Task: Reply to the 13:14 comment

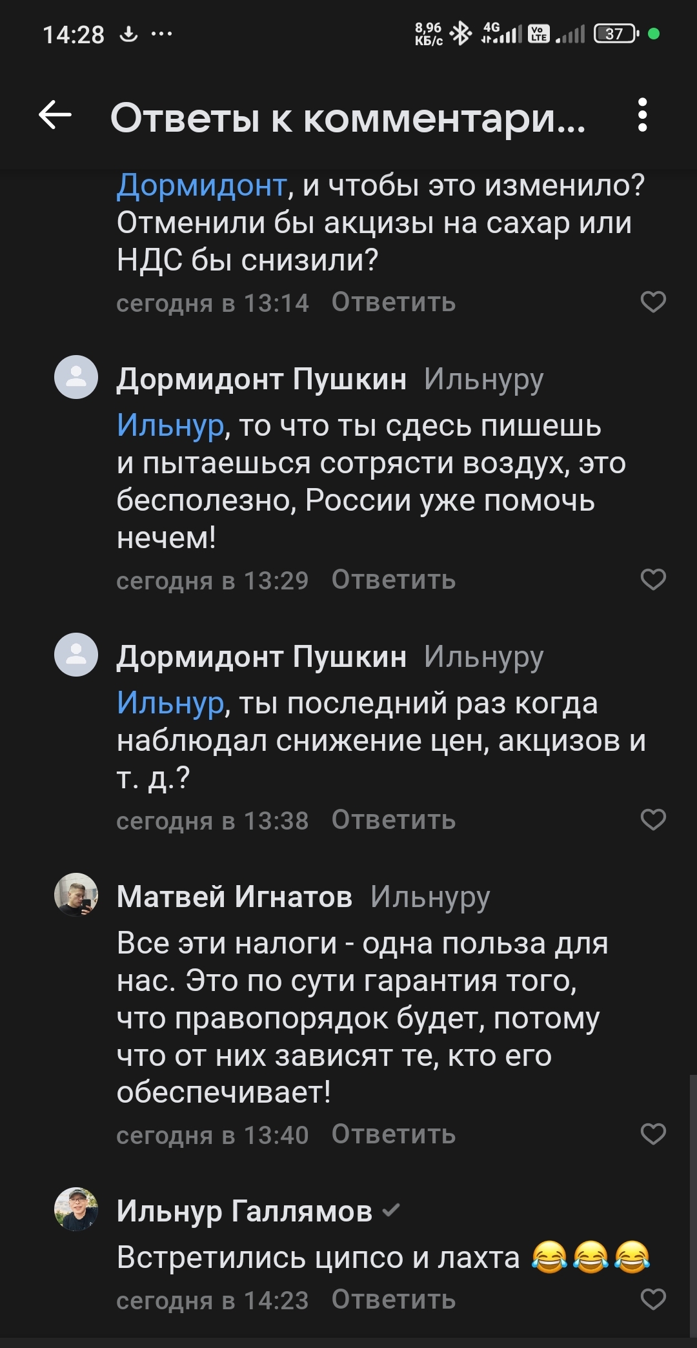Action: pyautogui.click(x=393, y=302)
